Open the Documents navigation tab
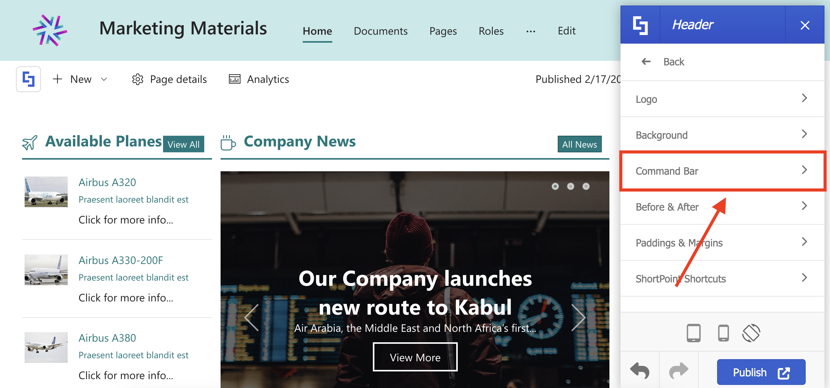The width and height of the screenshot is (830, 388). [381, 31]
